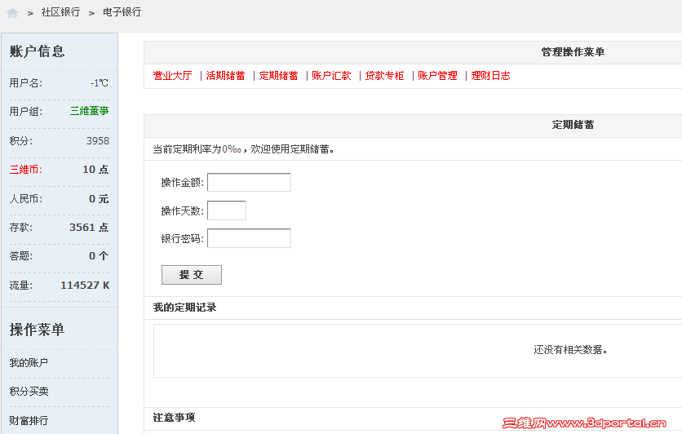
Task: Click the 三维币 label in account info
Action: point(25,170)
